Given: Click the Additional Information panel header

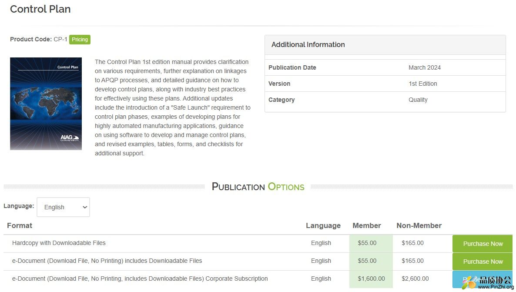Looking at the screenshot, I should coord(385,45).
